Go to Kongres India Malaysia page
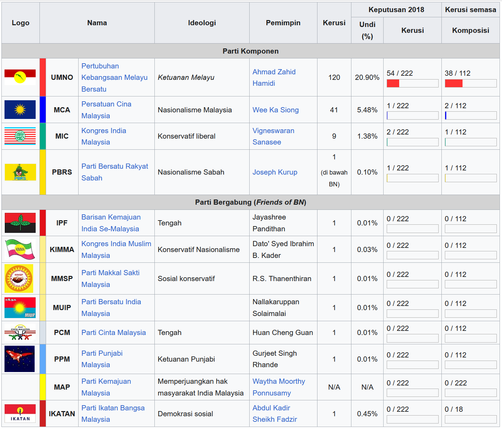 (104, 136)
